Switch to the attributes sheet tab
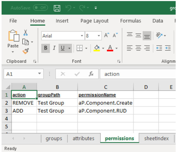This screenshot has height=152, width=177. [x=83, y=138]
